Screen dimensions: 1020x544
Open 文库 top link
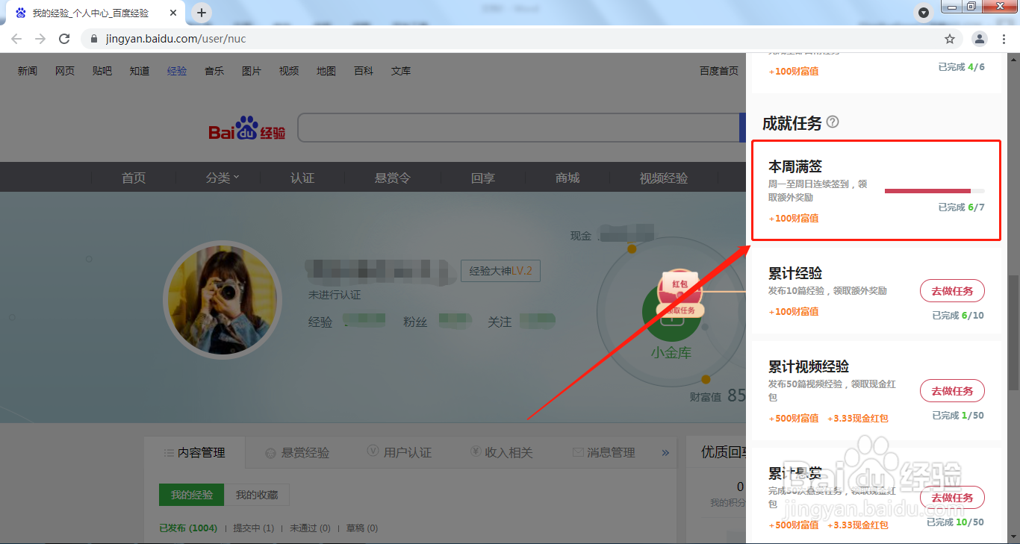tap(401, 71)
